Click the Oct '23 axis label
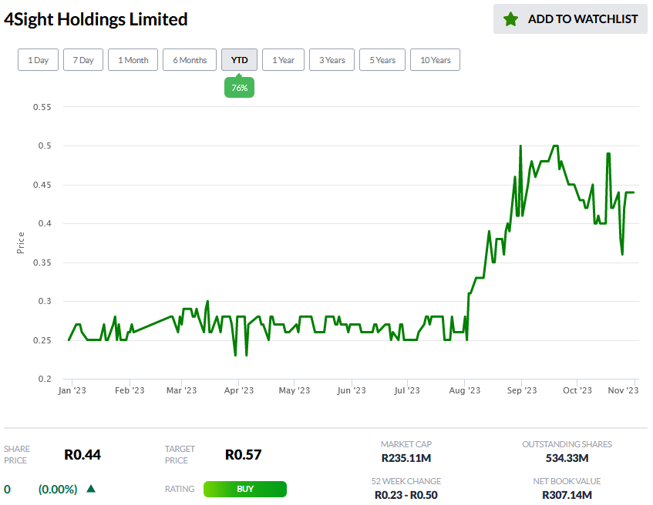Viewport: 653px width, 505px height. point(577,390)
